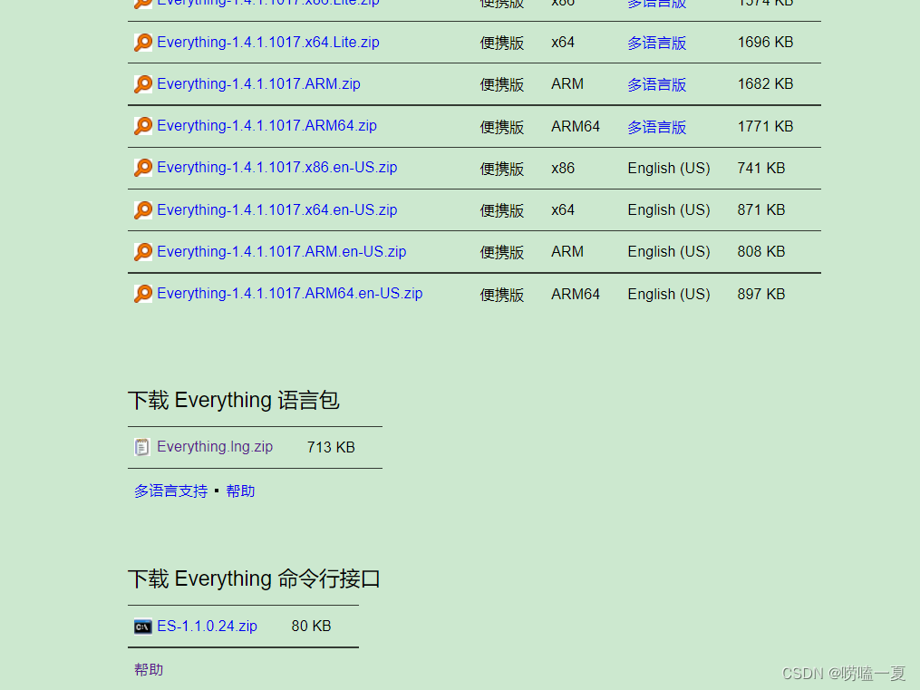The image size is (920, 690).
Task: Click 便携版 in the ARM64.en-US.zip row
Action: [x=501, y=295]
